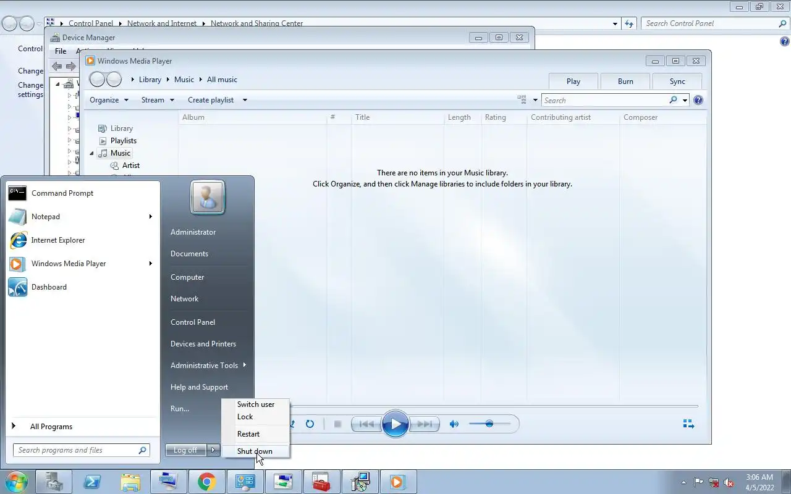Click the Start orb button
The height and width of the screenshot is (494, 791).
pos(16,482)
